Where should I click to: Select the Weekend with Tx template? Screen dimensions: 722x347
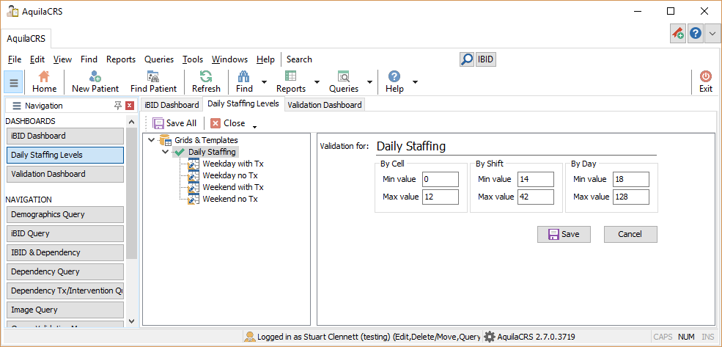click(227, 187)
